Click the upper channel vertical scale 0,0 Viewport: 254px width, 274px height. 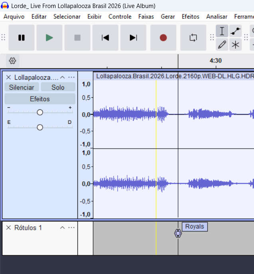point(86,115)
